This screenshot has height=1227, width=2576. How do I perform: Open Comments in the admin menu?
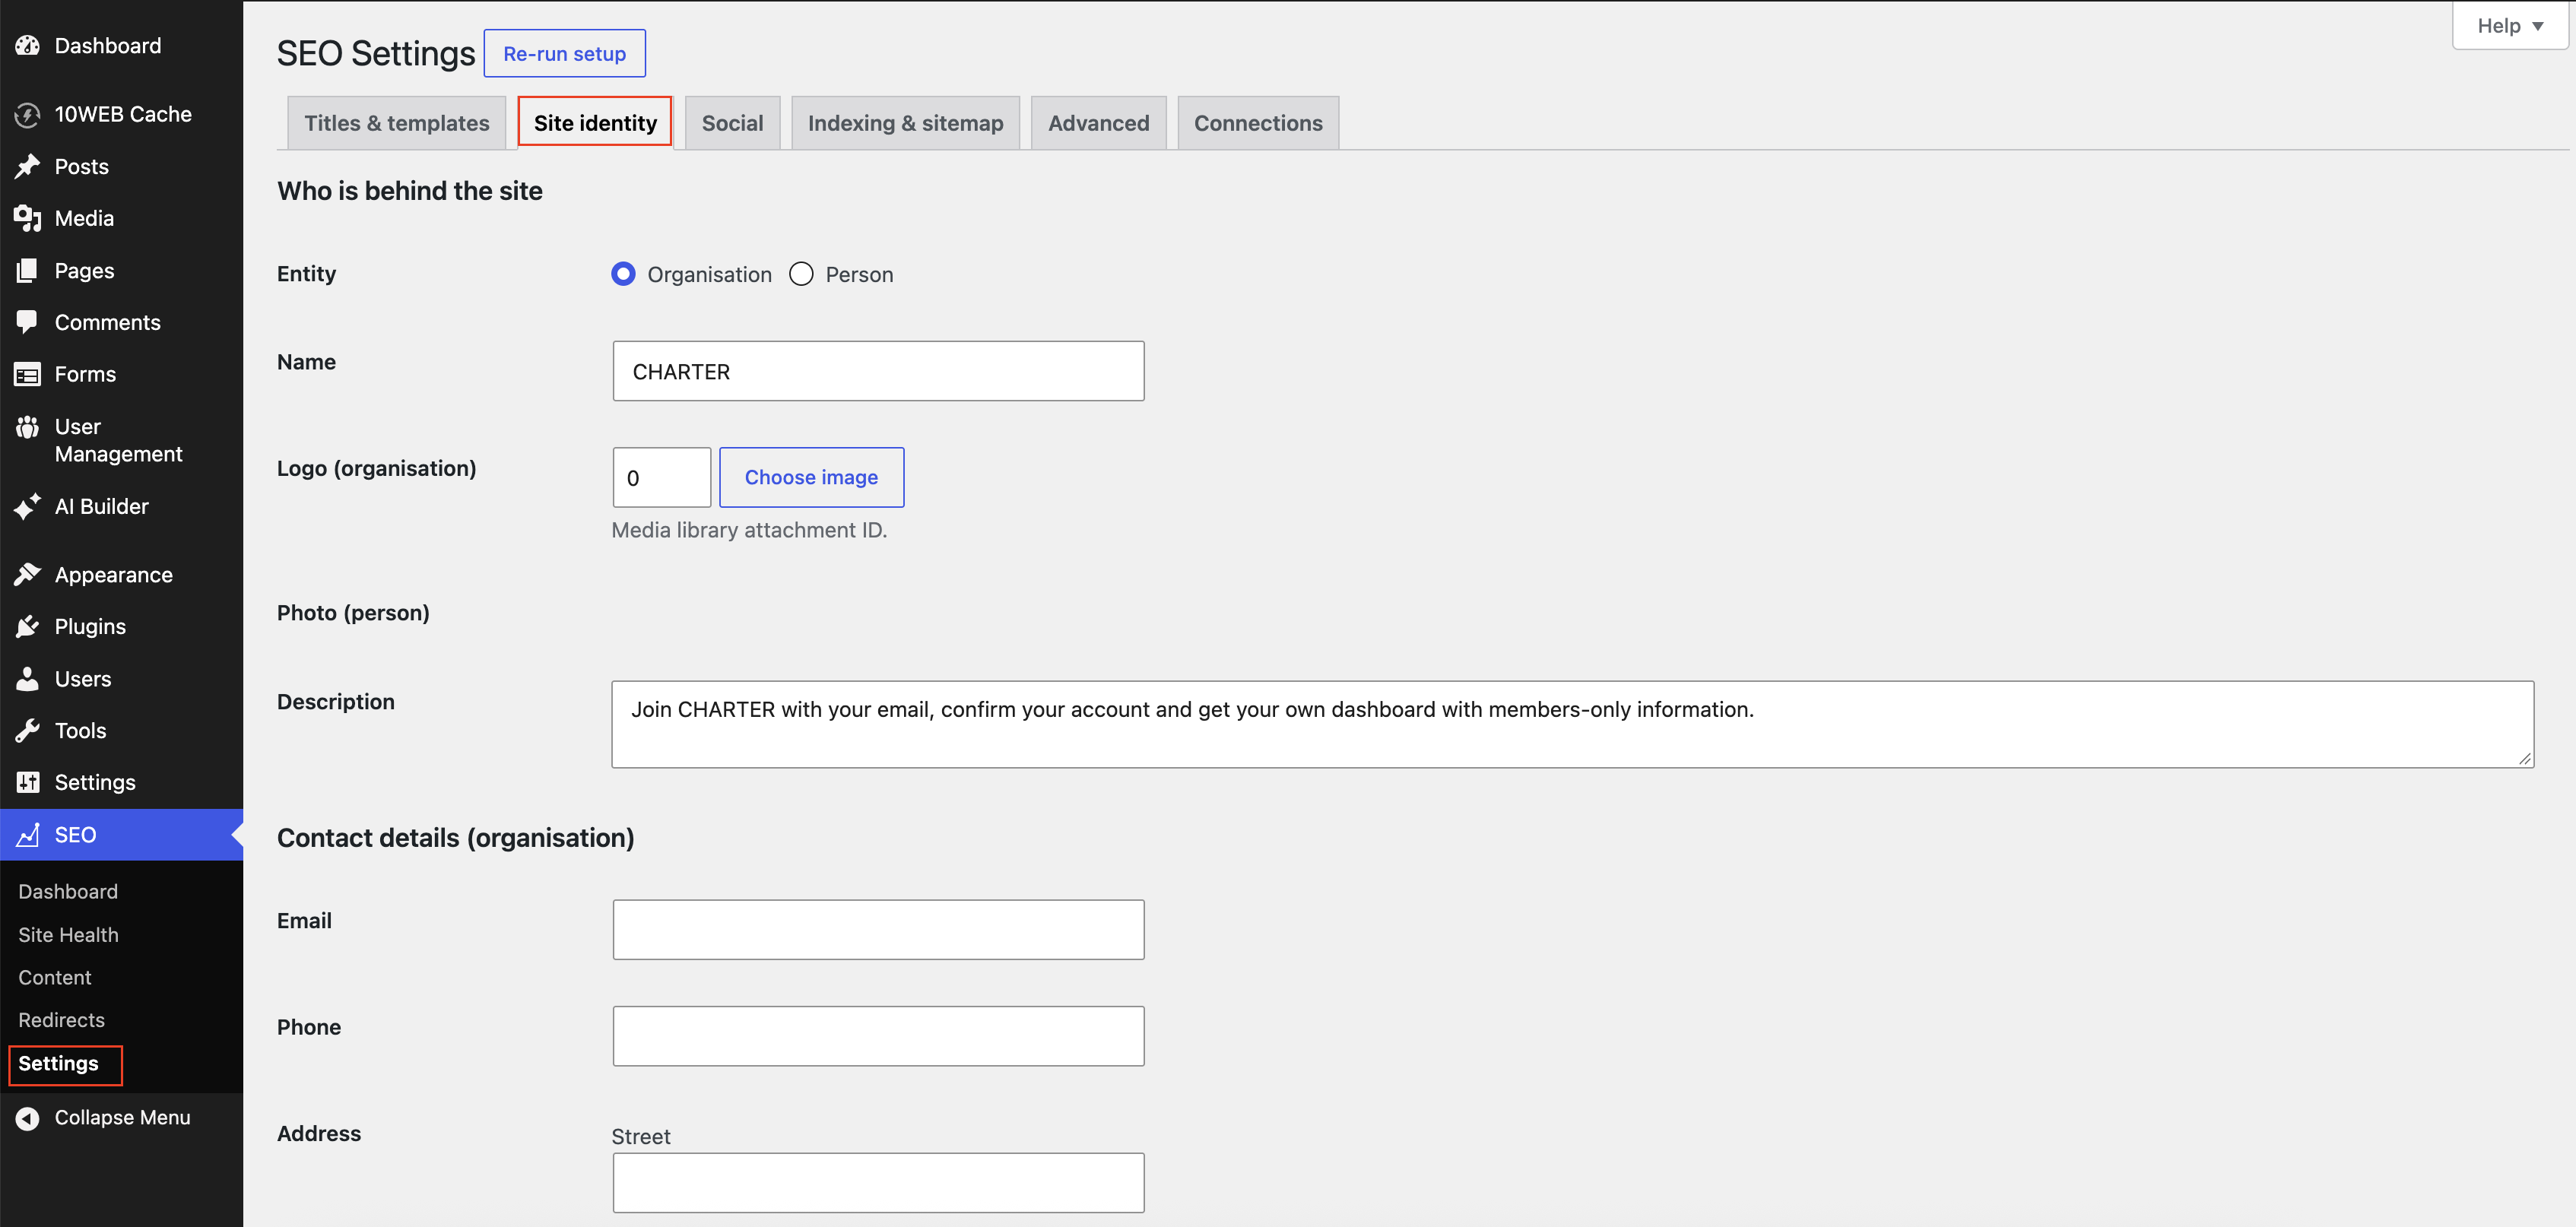point(107,322)
